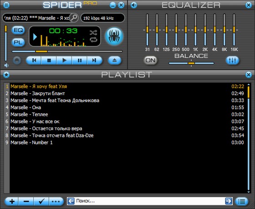Open playlist list menu button

tap(242, 202)
